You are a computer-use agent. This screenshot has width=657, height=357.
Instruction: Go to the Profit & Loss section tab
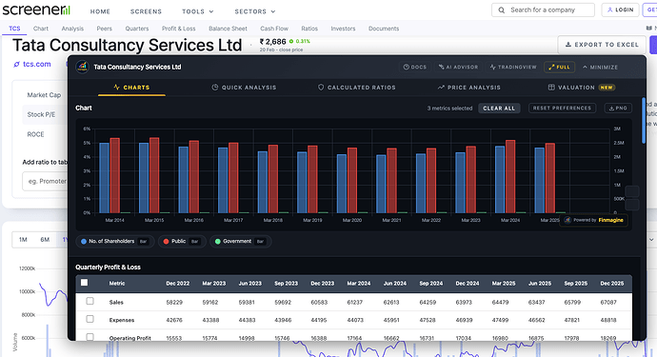(178, 29)
